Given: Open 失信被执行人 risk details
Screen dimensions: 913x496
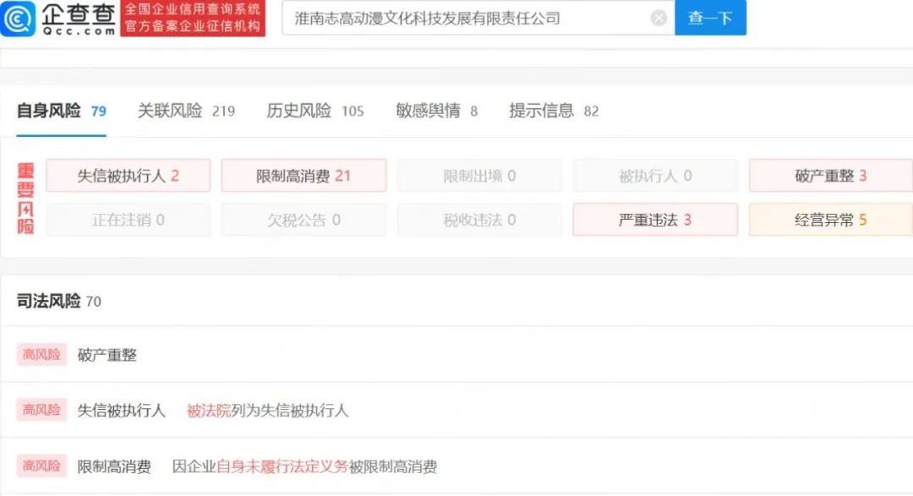Looking at the screenshot, I should click(128, 176).
